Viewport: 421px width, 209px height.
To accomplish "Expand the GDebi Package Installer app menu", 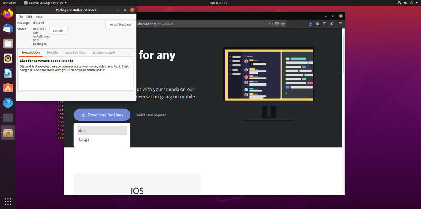I will click(45, 3).
